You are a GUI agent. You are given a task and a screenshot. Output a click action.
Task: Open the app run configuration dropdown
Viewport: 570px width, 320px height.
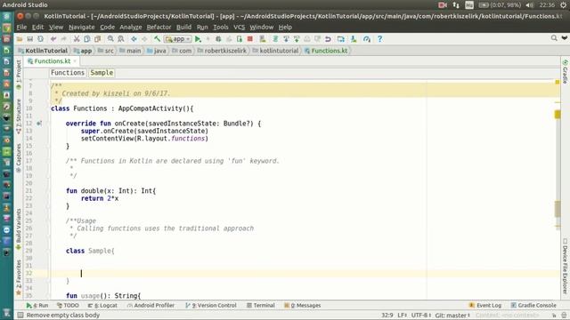click(177, 39)
